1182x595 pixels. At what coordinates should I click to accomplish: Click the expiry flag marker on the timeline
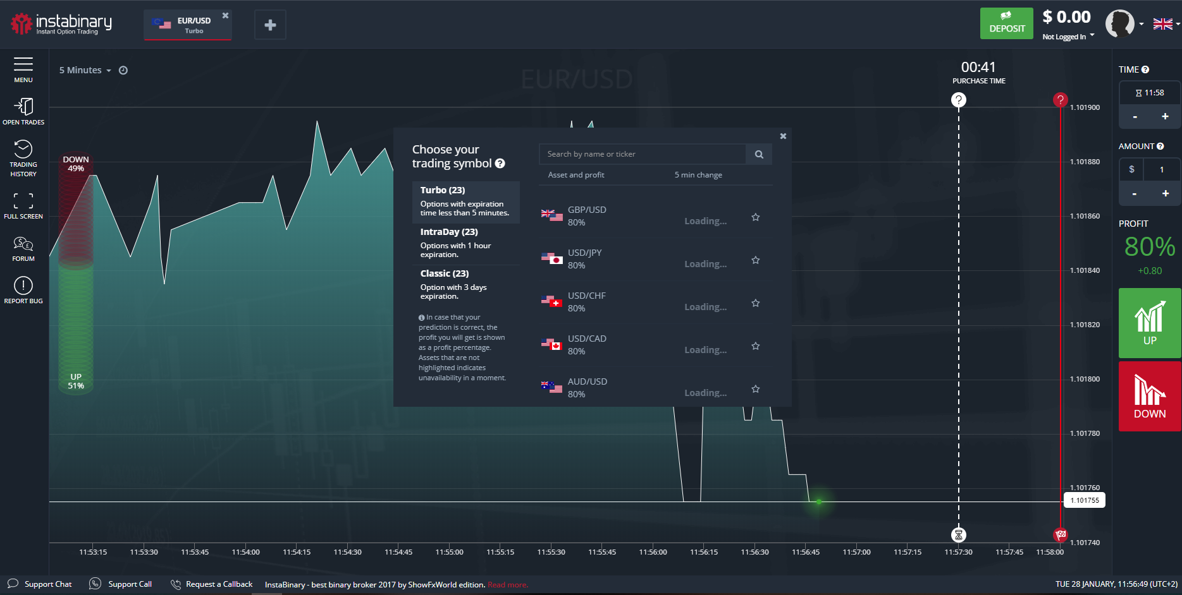tap(1061, 535)
